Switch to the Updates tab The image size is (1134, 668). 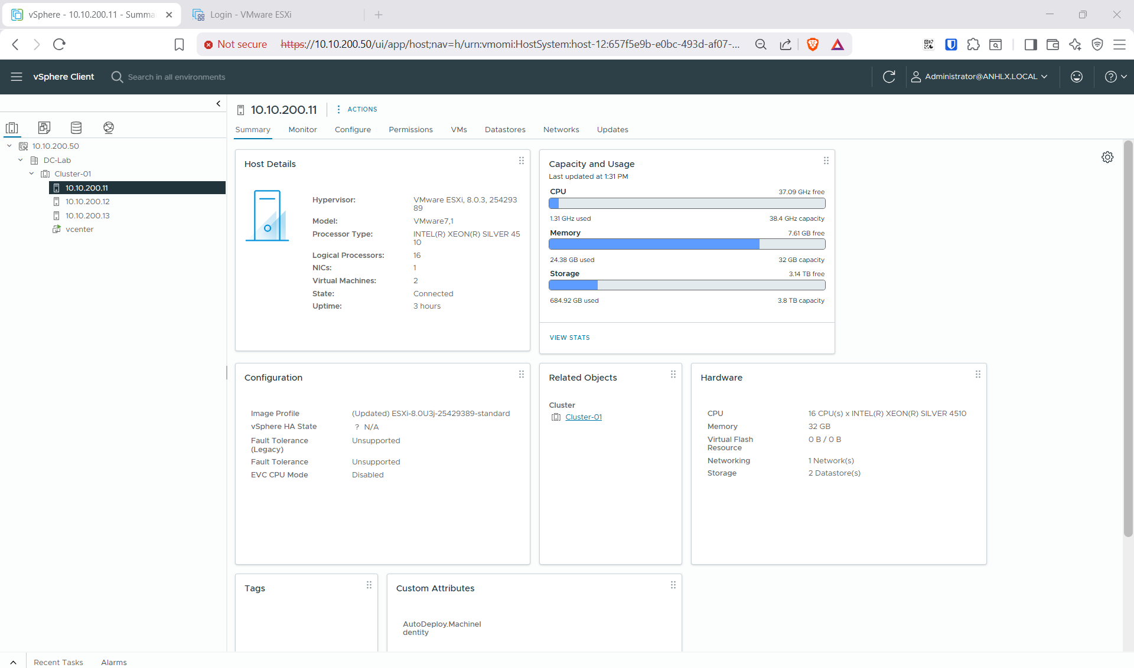click(x=612, y=130)
